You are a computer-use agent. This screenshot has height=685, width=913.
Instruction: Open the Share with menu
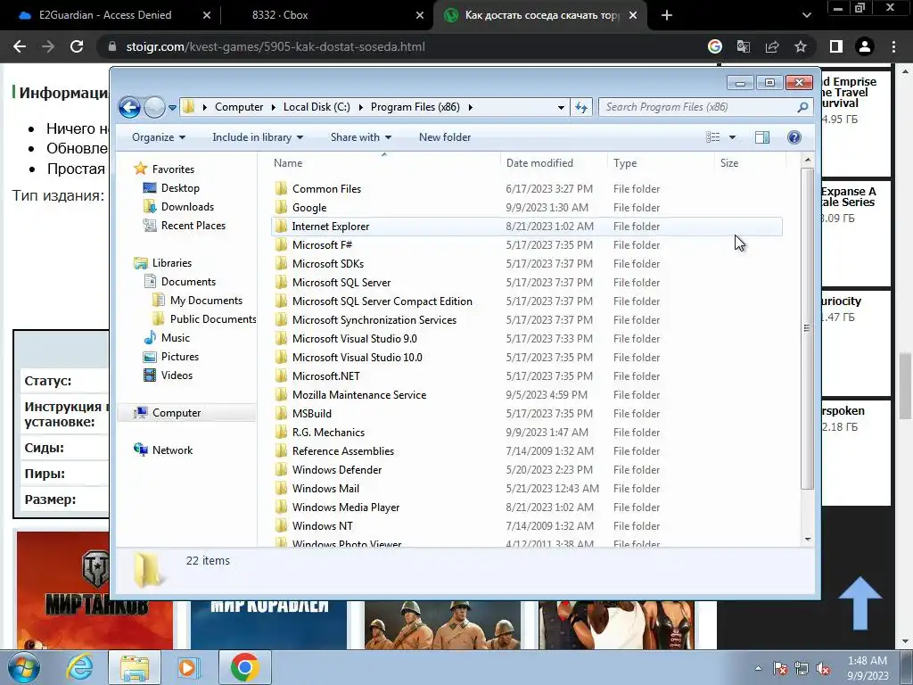click(x=360, y=137)
